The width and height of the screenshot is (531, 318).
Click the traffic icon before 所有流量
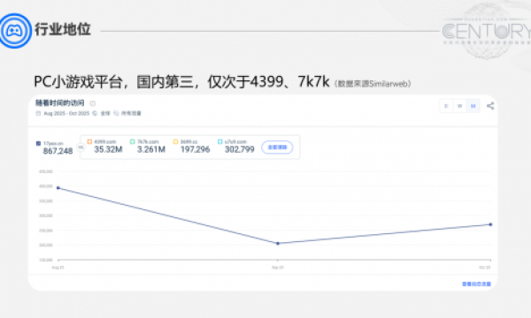pos(116,113)
